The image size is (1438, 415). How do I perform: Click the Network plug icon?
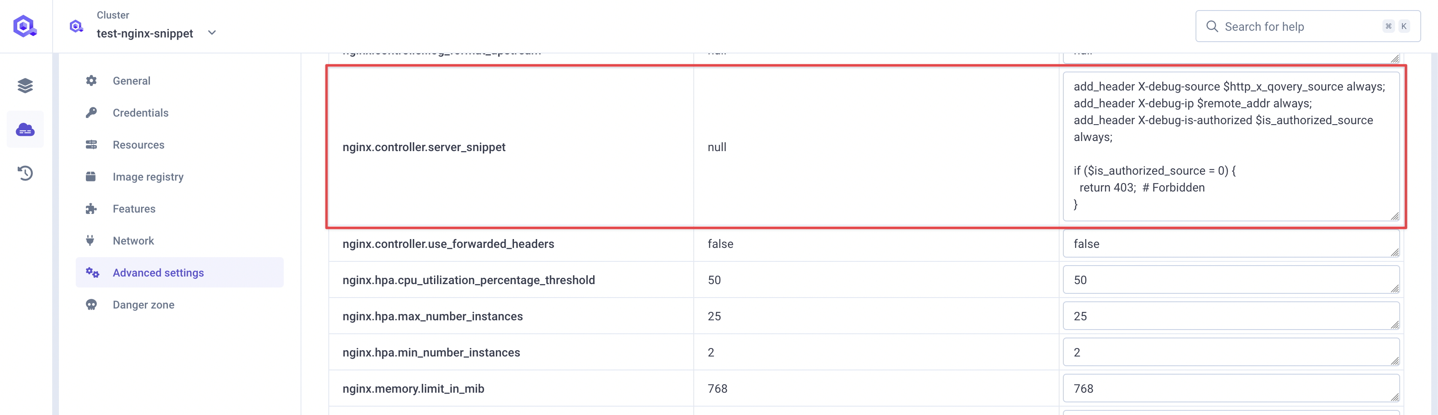[x=91, y=240]
